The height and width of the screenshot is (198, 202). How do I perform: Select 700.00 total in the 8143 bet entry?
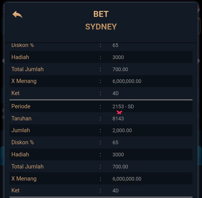120,167
